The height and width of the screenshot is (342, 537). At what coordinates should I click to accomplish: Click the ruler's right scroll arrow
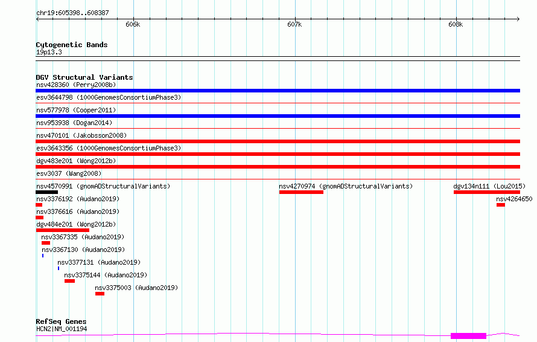[518, 19]
